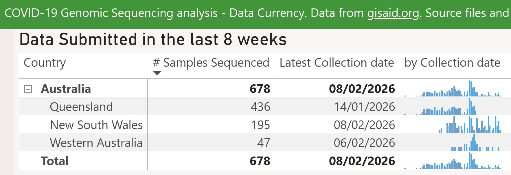Click the sort descending arrow icon
Viewport: 511px width, 175px height.
tap(157, 73)
